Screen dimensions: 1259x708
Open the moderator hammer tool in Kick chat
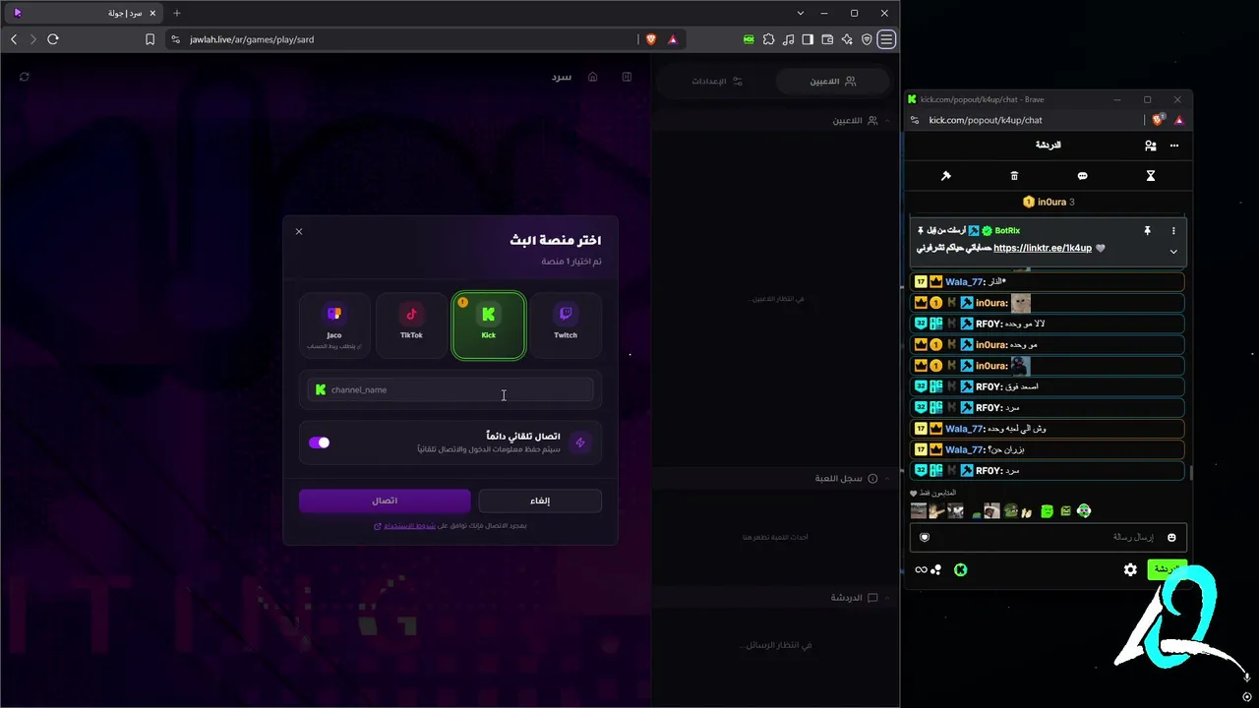point(946,176)
